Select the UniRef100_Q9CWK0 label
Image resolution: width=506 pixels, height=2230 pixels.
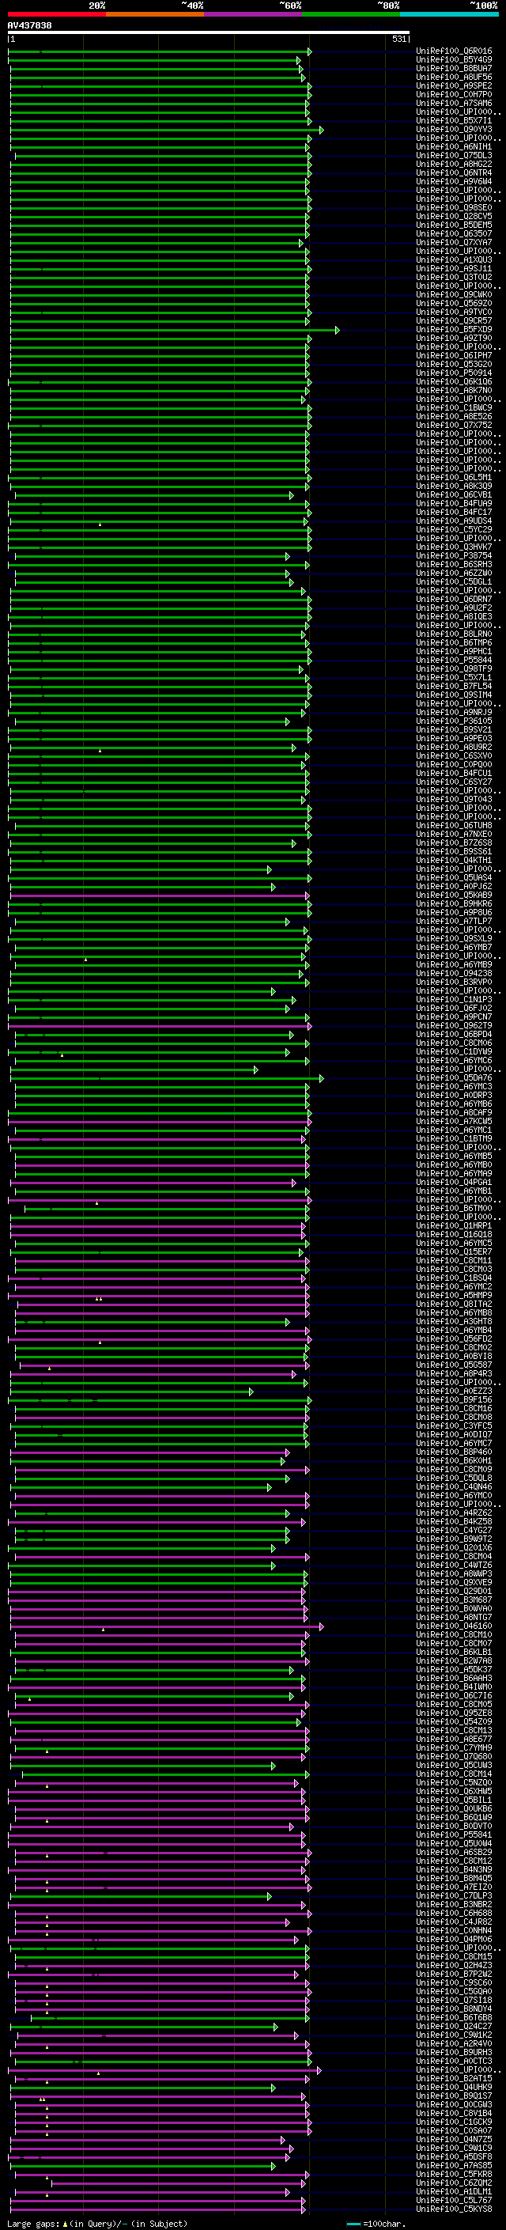454,295
